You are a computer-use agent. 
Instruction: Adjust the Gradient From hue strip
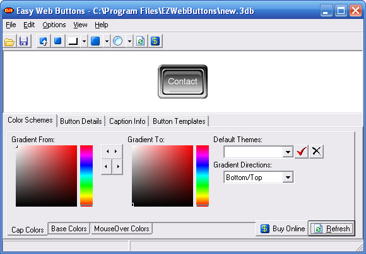click(x=86, y=176)
